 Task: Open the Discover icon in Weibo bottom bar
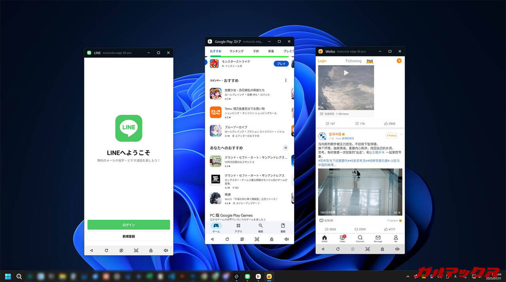tap(360, 239)
